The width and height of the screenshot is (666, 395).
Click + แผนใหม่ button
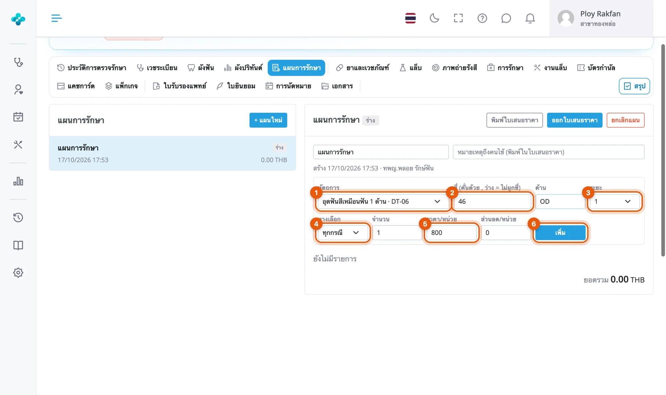point(268,120)
